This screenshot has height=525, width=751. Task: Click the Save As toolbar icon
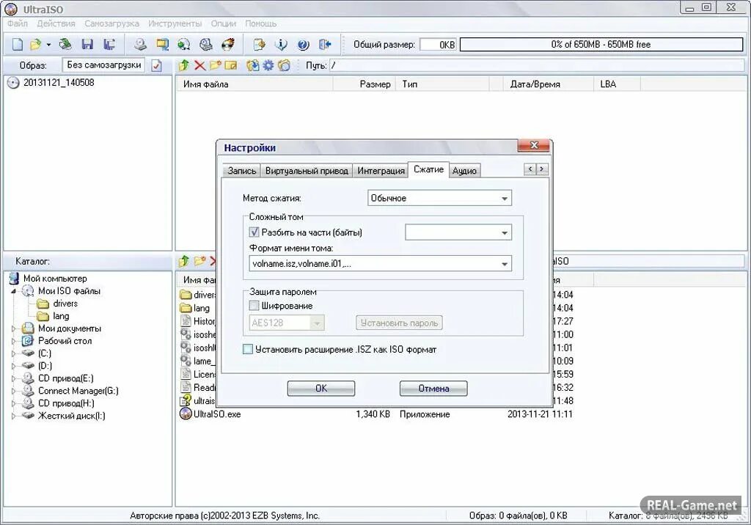[109, 45]
